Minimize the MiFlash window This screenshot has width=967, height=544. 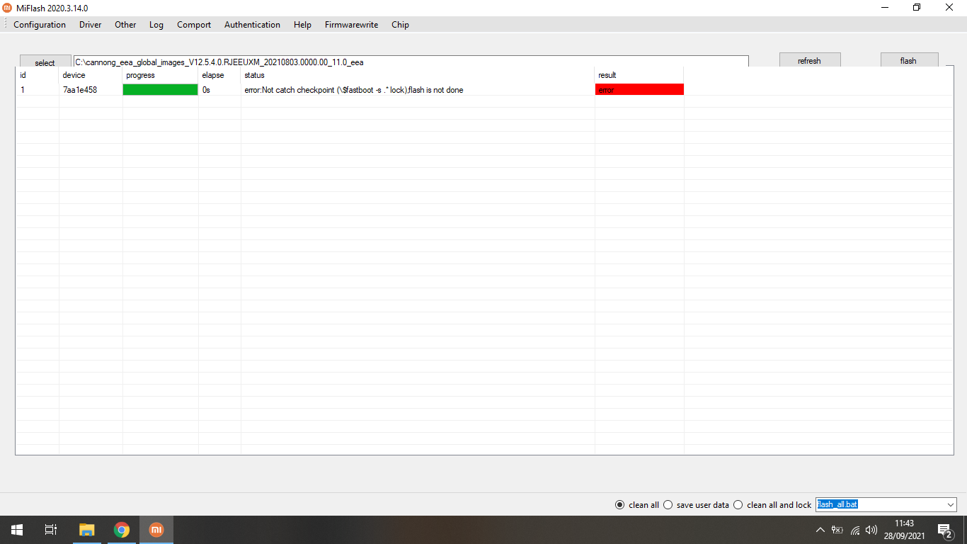point(885,7)
